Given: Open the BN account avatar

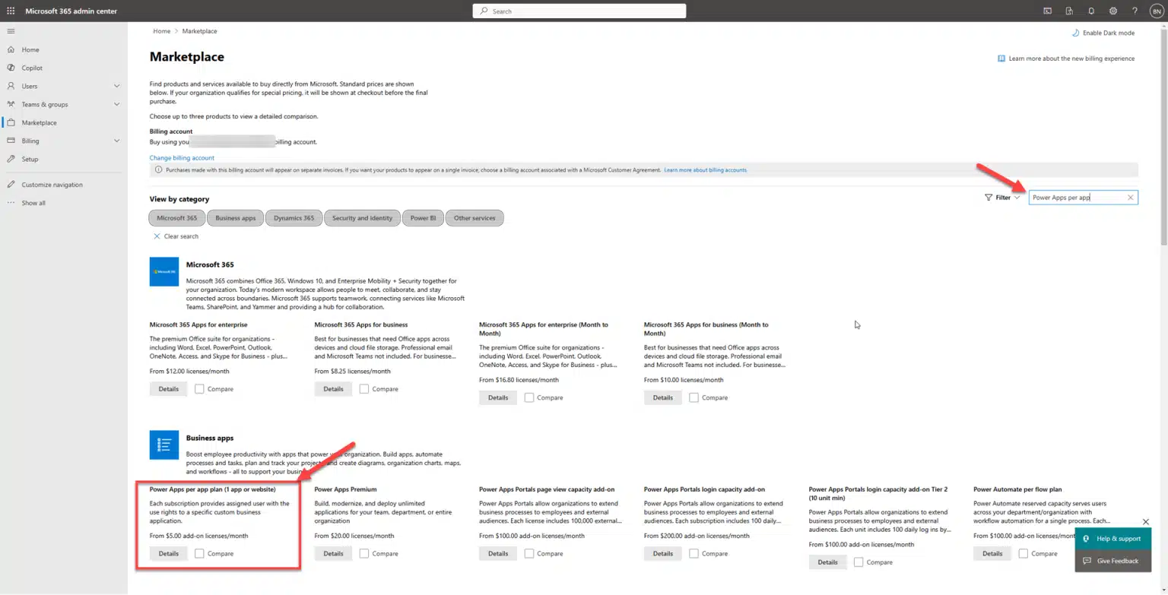Looking at the screenshot, I should coord(1157,11).
